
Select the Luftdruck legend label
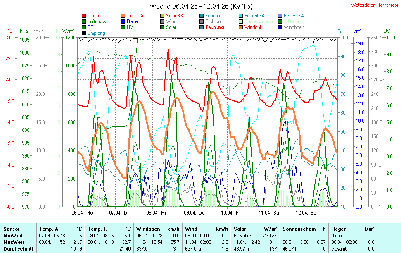pos(97,21)
